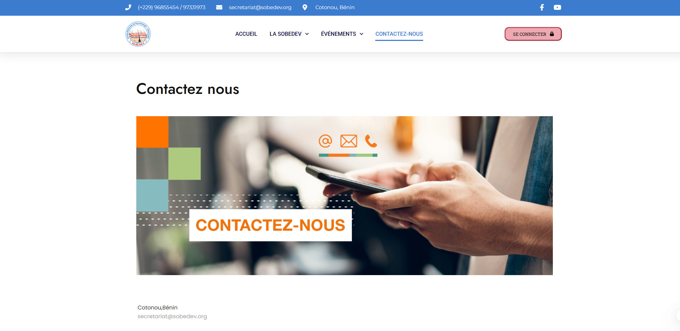The image size is (680, 331).
Task: Open the La SOBEDEV menu
Action: (x=285, y=34)
